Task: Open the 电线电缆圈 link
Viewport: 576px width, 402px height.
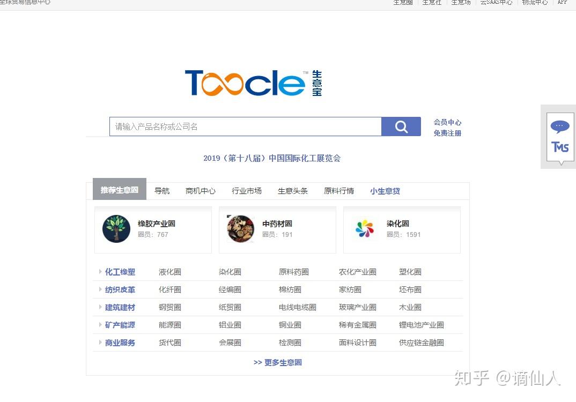Action: [298, 307]
